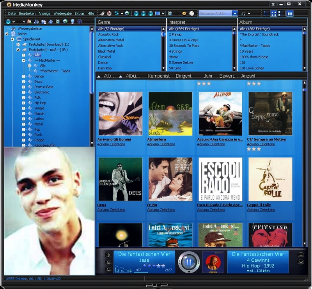Viewport: 312px width, 289px height.
Task: Expand the Festplatte:[Download] (E:) node
Action: 18,44
